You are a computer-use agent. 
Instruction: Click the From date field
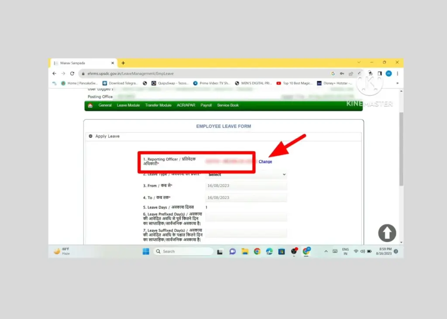tap(246, 185)
